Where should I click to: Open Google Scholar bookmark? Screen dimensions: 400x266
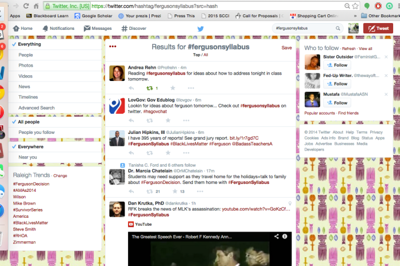(x=94, y=16)
